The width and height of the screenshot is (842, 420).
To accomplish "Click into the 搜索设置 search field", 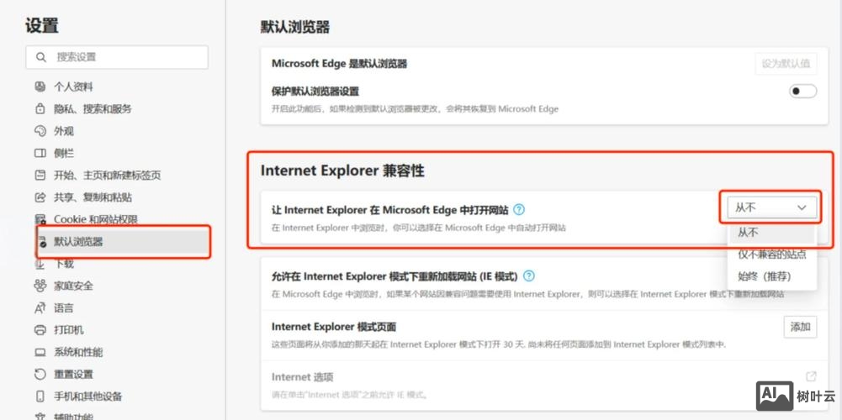I will 117,57.
